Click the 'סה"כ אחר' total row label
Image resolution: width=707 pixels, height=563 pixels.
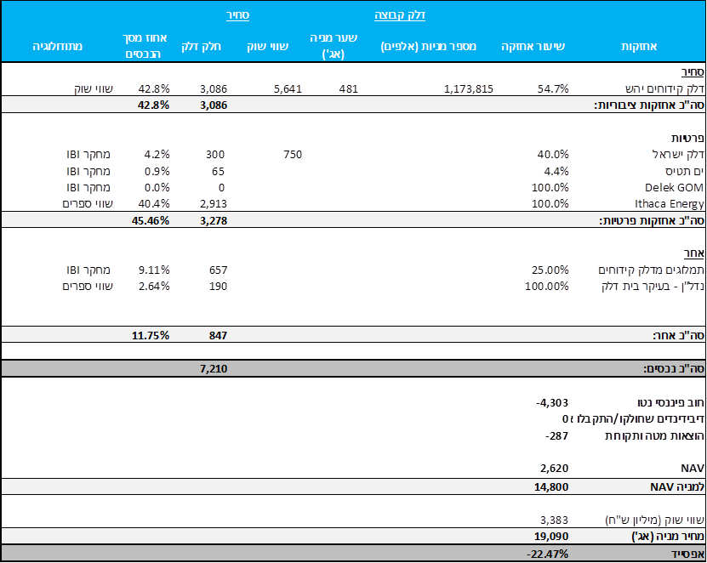(x=679, y=335)
